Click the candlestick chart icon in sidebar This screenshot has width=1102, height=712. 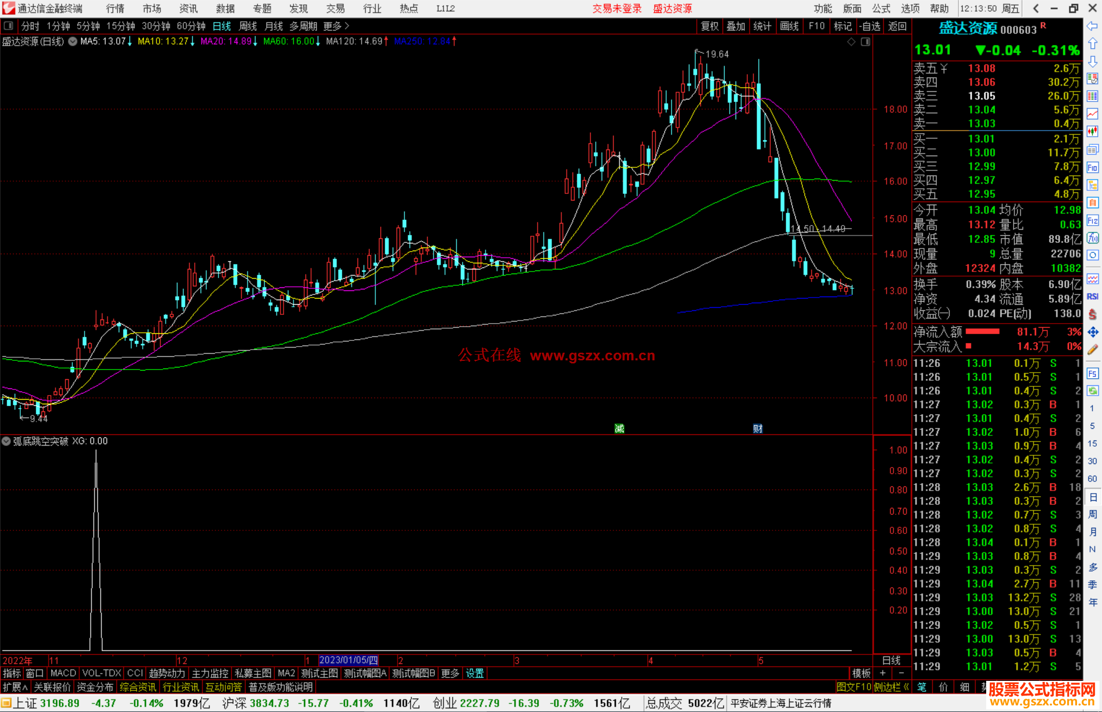[1092, 131]
